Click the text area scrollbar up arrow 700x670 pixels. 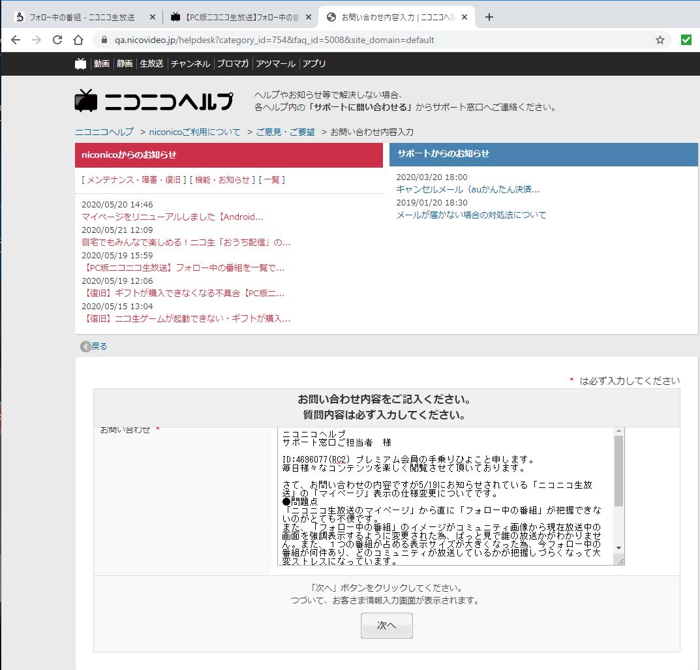[618, 431]
